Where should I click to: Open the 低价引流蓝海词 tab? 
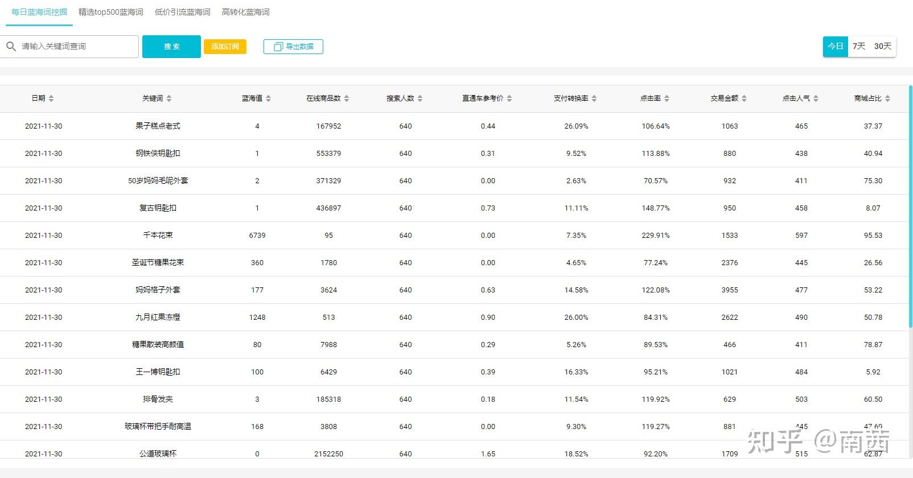[183, 12]
